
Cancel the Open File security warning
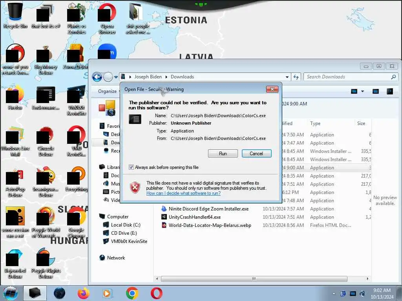(x=256, y=154)
